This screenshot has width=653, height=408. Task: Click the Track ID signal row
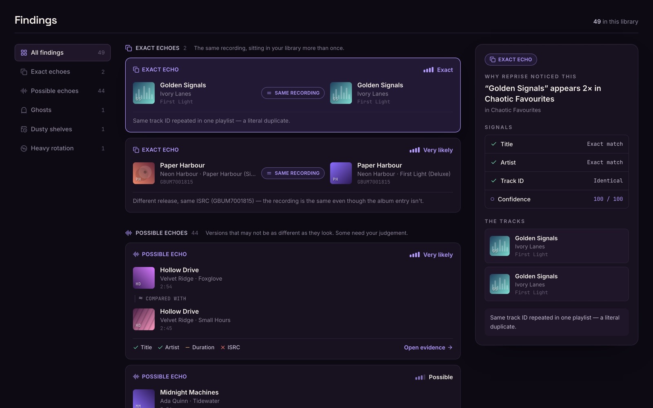point(557,181)
